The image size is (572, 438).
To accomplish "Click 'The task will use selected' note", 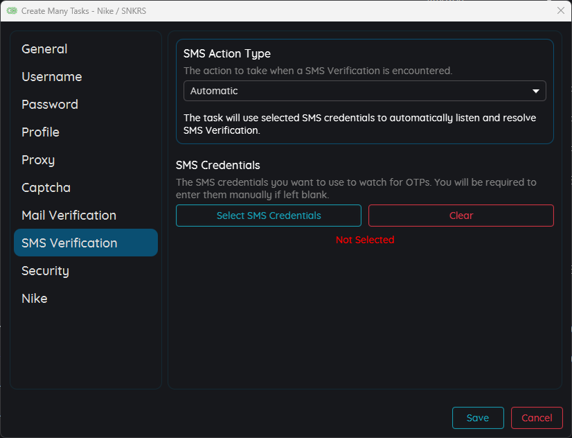I will coord(359,124).
